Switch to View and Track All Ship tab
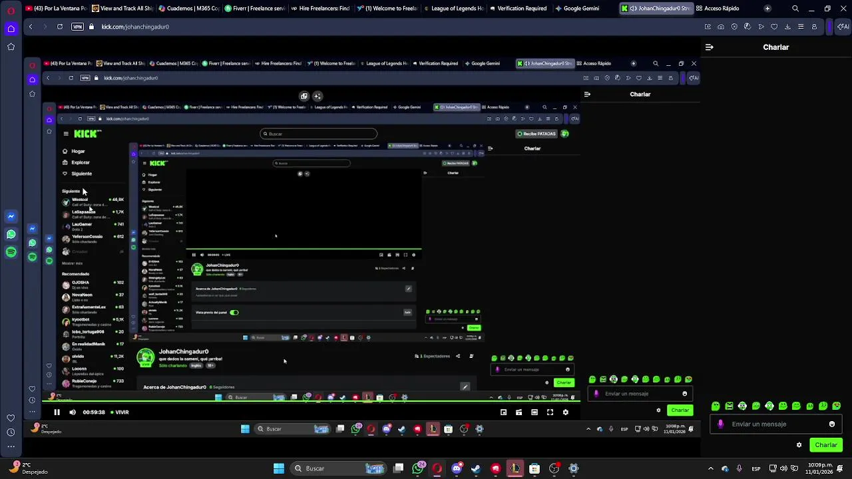852x479 pixels. pyautogui.click(x=123, y=9)
